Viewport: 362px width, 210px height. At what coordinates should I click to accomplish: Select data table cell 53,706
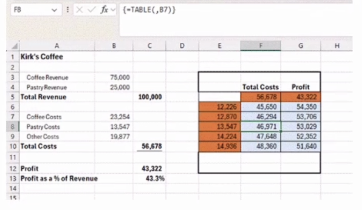301,117
